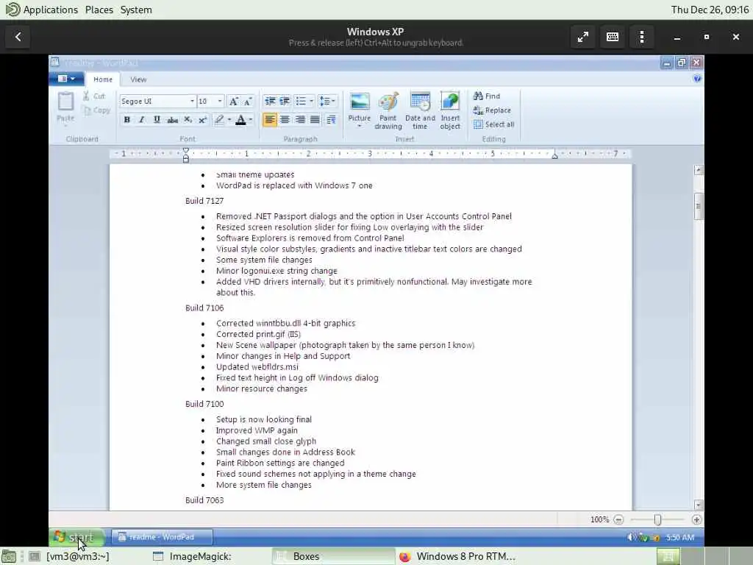Insert Date and time
The image size is (753, 565).
coord(420,110)
